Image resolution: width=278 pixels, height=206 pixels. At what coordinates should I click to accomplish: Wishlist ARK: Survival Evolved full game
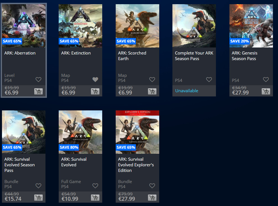(x=95, y=186)
